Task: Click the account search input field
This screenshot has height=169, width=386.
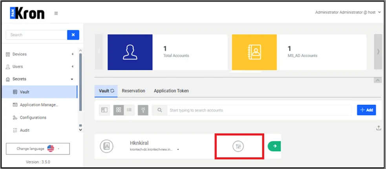Action: (x=259, y=110)
